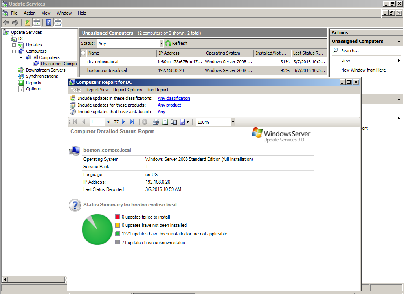This screenshot has width=404, height=294.
Task: Collapse the Computers tree node
Action: tap(14, 51)
